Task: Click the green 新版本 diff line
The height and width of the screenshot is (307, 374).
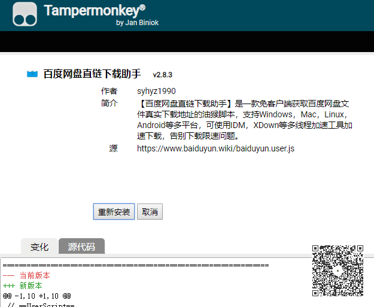Action: click(23, 285)
